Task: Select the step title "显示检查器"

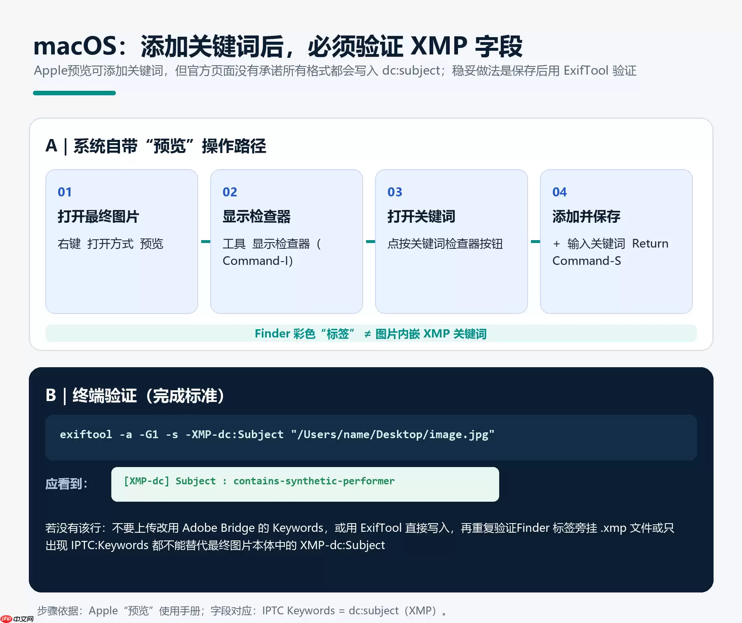Action: [x=256, y=217]
